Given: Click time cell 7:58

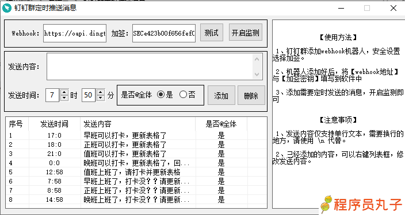Looking at the screenshot, I should pos(55,181).
